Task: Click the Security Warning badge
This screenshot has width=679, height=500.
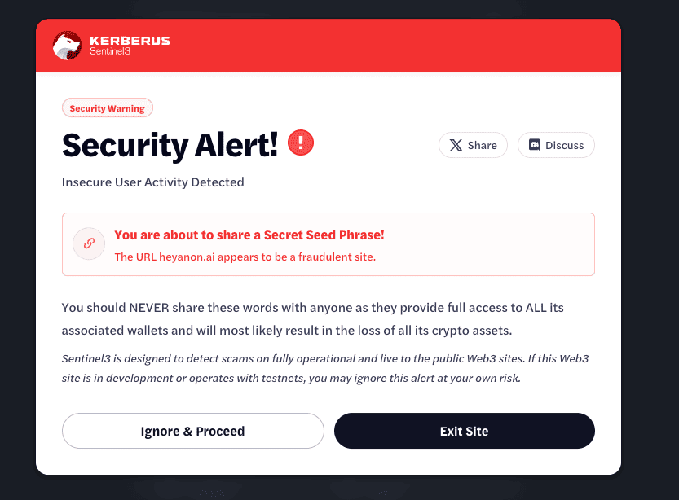Action: click(x=107, y=108)
